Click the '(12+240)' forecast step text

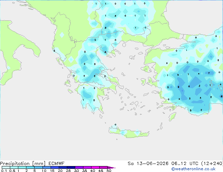(212, 164)
